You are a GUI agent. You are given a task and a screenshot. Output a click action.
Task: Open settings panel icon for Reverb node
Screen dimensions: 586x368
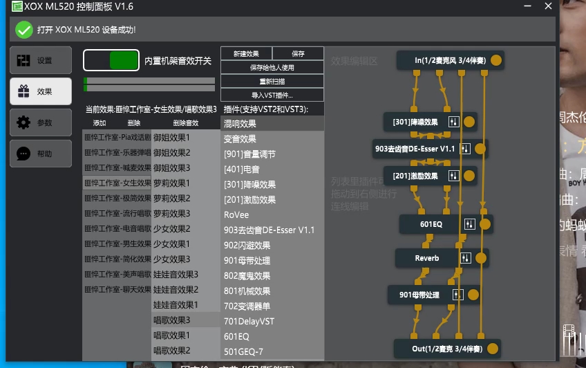tap(465, 258)
